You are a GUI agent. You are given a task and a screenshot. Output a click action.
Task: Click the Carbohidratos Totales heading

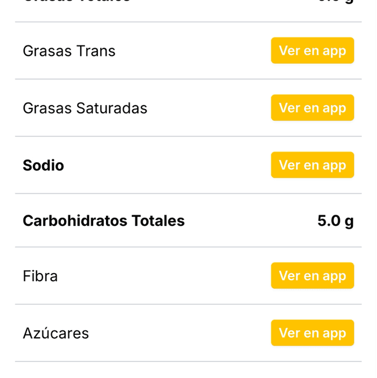click(104, 221)
